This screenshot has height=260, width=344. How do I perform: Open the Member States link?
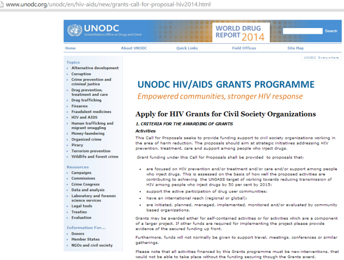pos(85,240)
